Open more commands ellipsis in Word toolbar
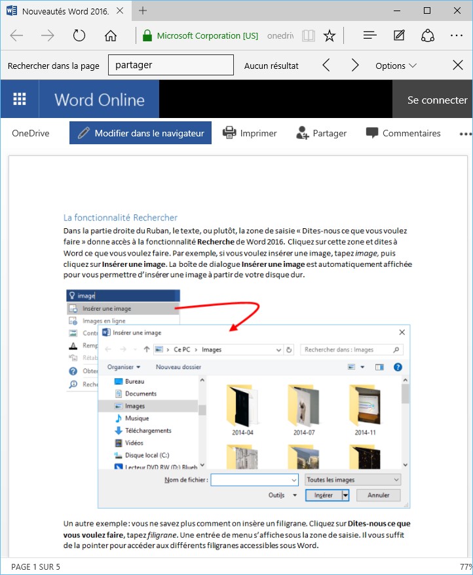The width and height of the screenshot is (473, 575). tap(465, 133)
